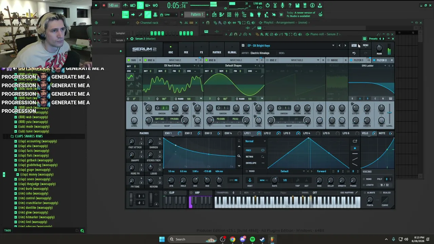
Task: Click the Serum preset save disk icon
Action: pyautogui.click(x=243, y=45)
